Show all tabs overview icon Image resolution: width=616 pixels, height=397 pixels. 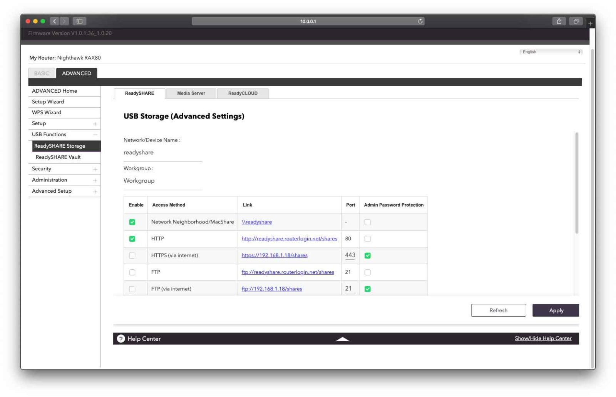(x=576, y=21)
